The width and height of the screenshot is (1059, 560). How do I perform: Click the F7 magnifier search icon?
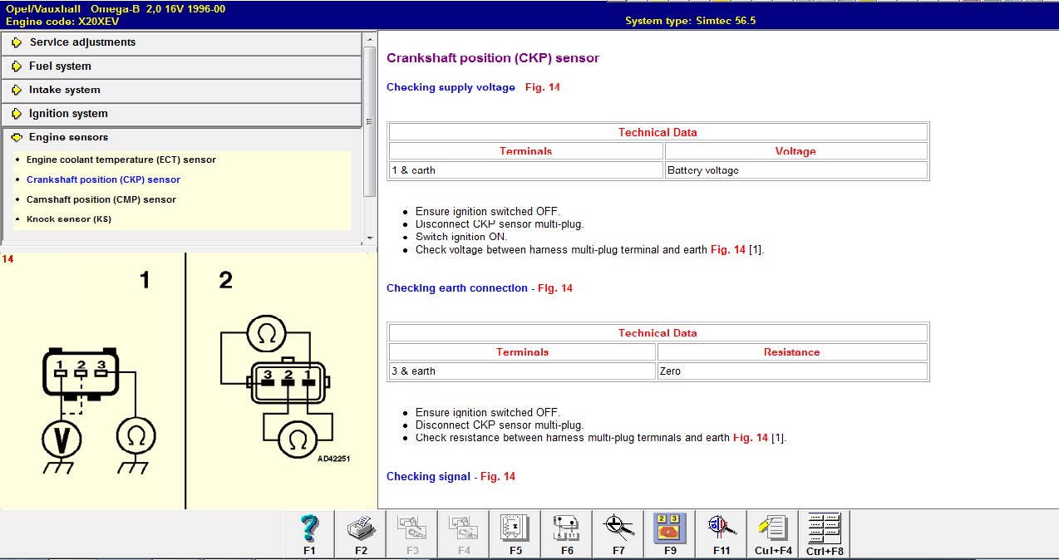pyautogui.click(x=618, y=533)
